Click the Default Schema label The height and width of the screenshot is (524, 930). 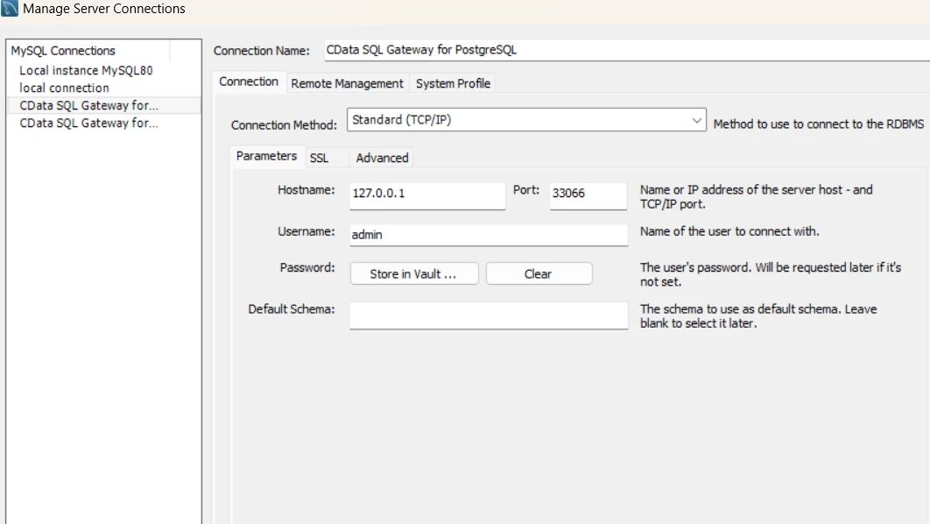pos(292,309)
